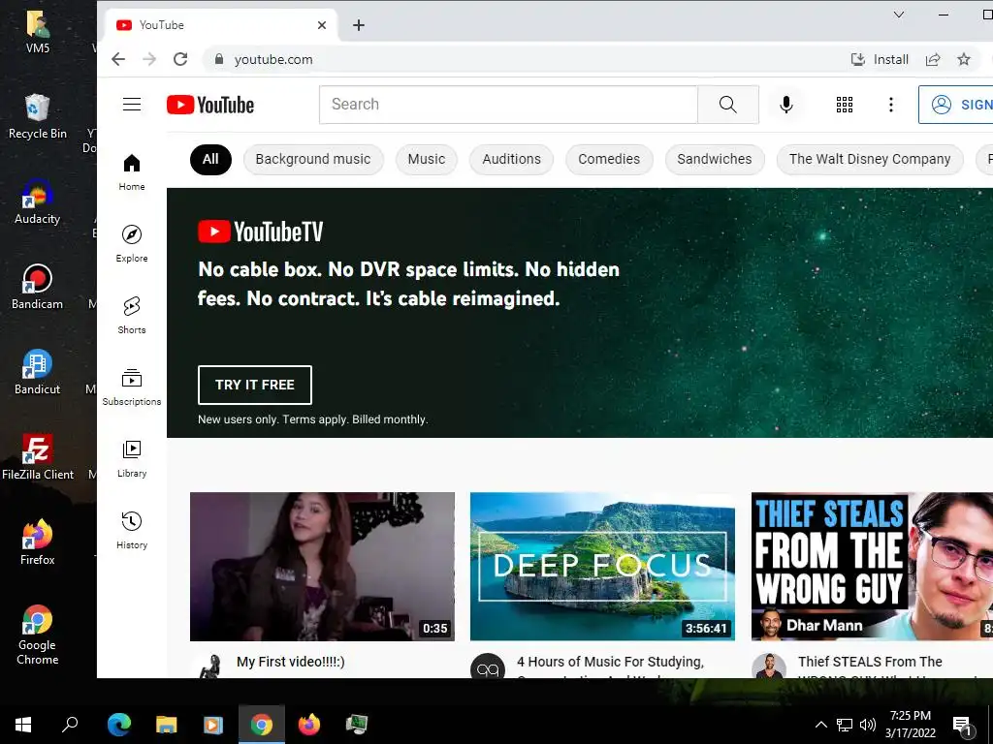Select the Recycle Bin desktop icon
This screenshot has width=993, height=744.
tap(38, 116)
